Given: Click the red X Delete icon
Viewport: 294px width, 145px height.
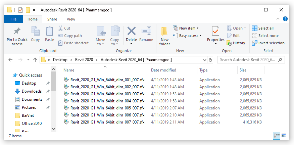Looking at the screenshot, I should pyautogui.click(x=132, y=31).
